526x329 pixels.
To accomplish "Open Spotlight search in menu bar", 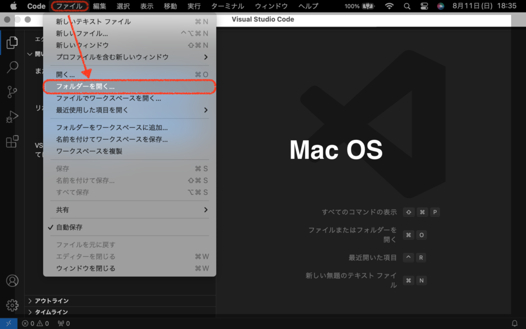I will click(x=407, y=6).
